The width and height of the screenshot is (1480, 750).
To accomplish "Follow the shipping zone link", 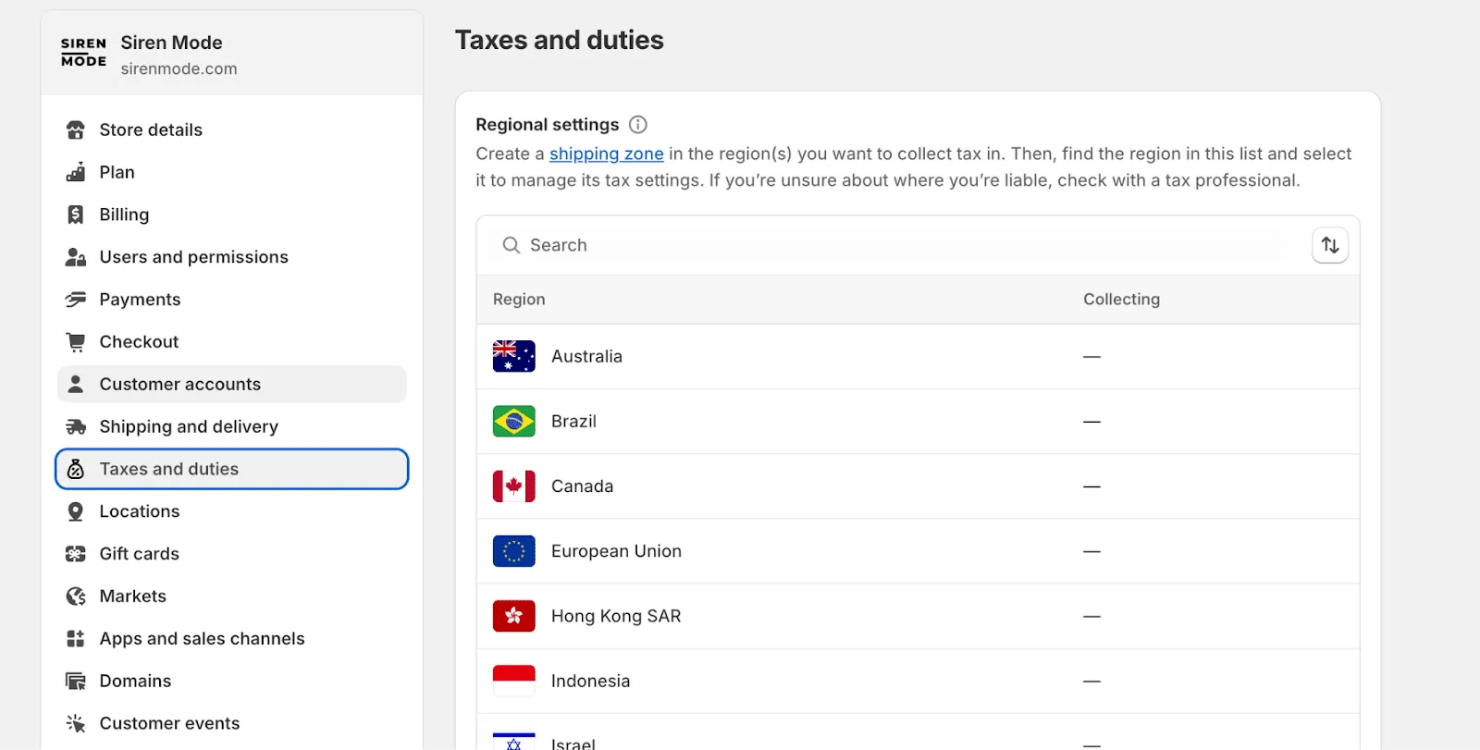I will tap(607, 154).
